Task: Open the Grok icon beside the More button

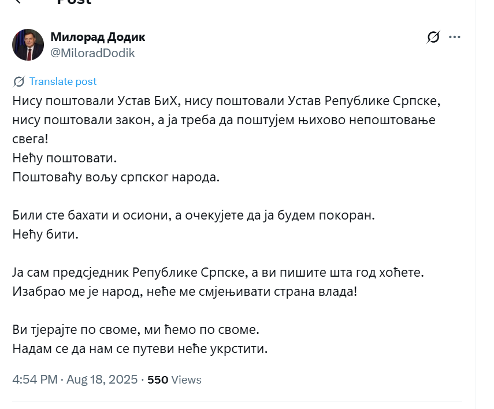Action: coord(433,38)
